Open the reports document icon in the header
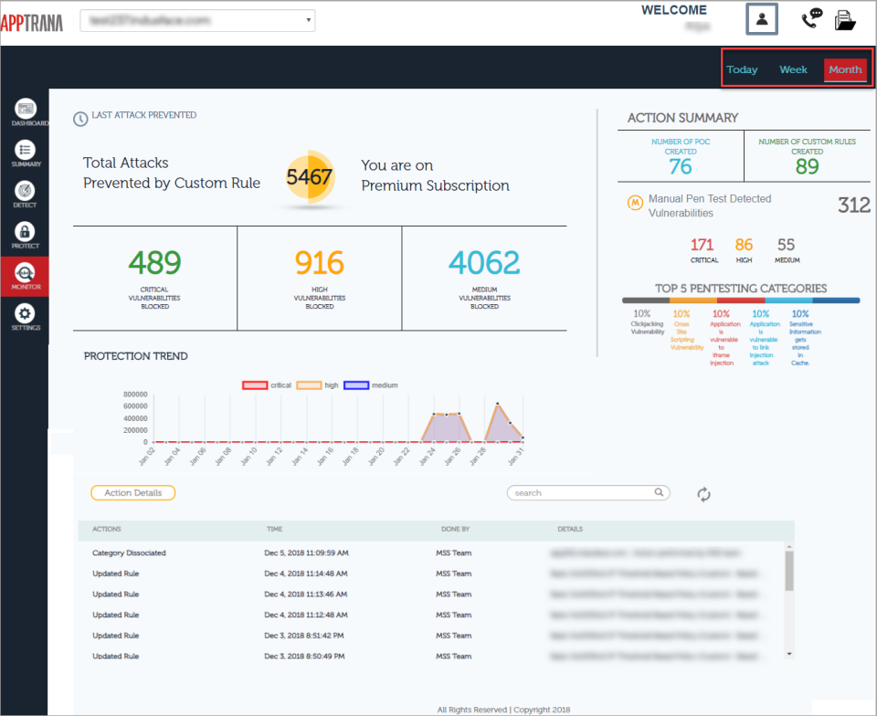 pos(845,18)
